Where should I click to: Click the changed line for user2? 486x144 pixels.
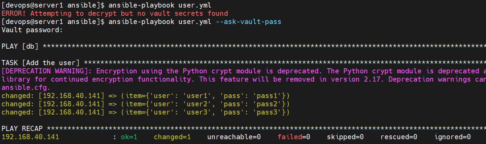[146, 104]
